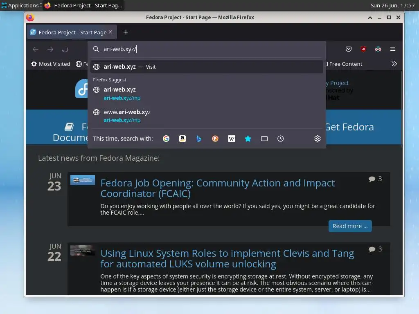View comments on Jun 22 article
The image size is (419, 314).
click(x=375, y=249)
